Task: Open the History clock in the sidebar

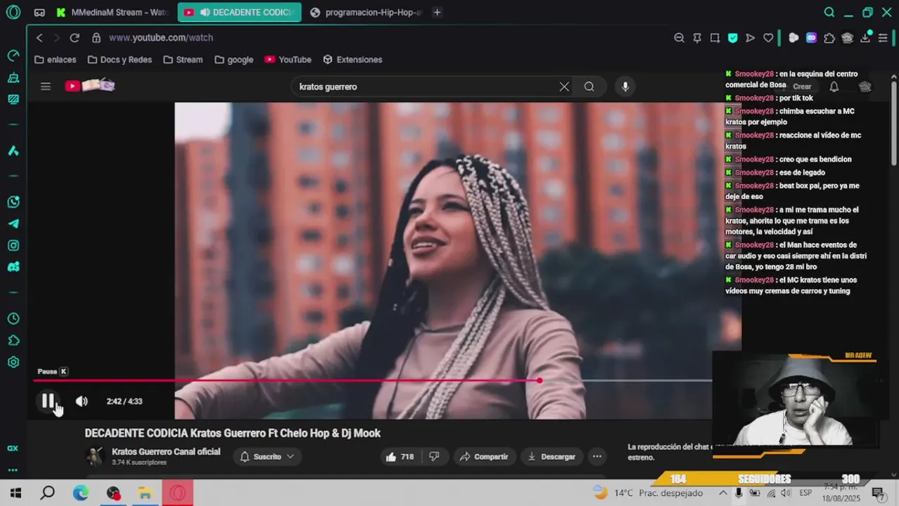Action: [x=13, y=318]
